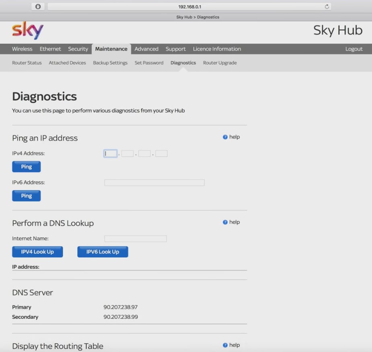
Task: Click the 'Sky Hub' title text
Action: click(x=338, y=31)
